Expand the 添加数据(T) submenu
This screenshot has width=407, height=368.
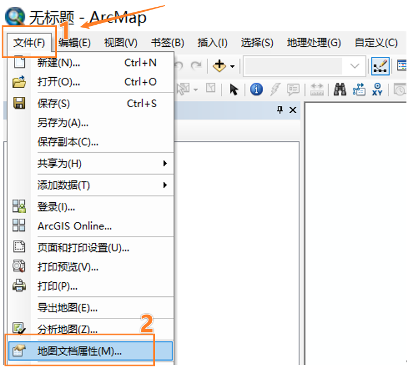tap(90, 185)
